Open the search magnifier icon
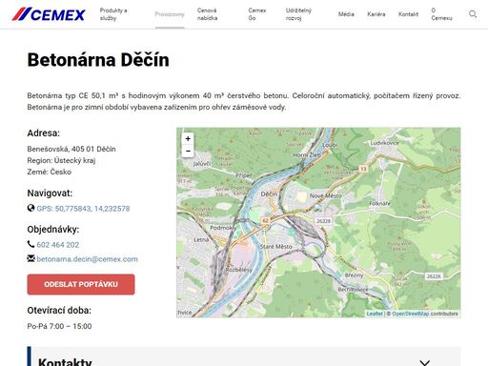 (473, 14)
